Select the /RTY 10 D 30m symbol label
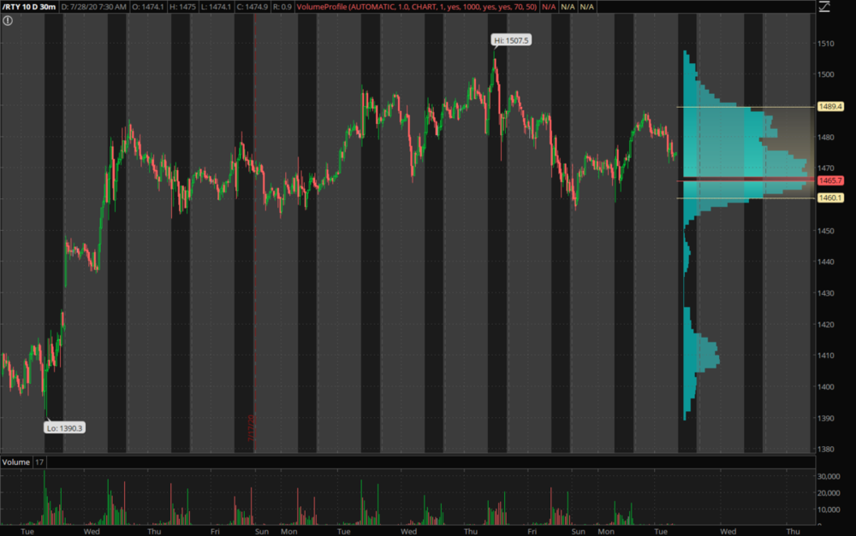The image size is (856, 536). [x=31, y=7]
